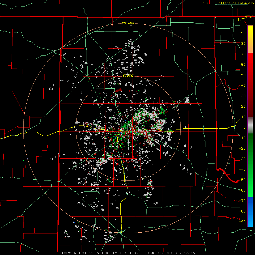This screenshot has height=255, width=255.
Task: Click the NEXR label above the color bar
Action: [x=249, y=17]
